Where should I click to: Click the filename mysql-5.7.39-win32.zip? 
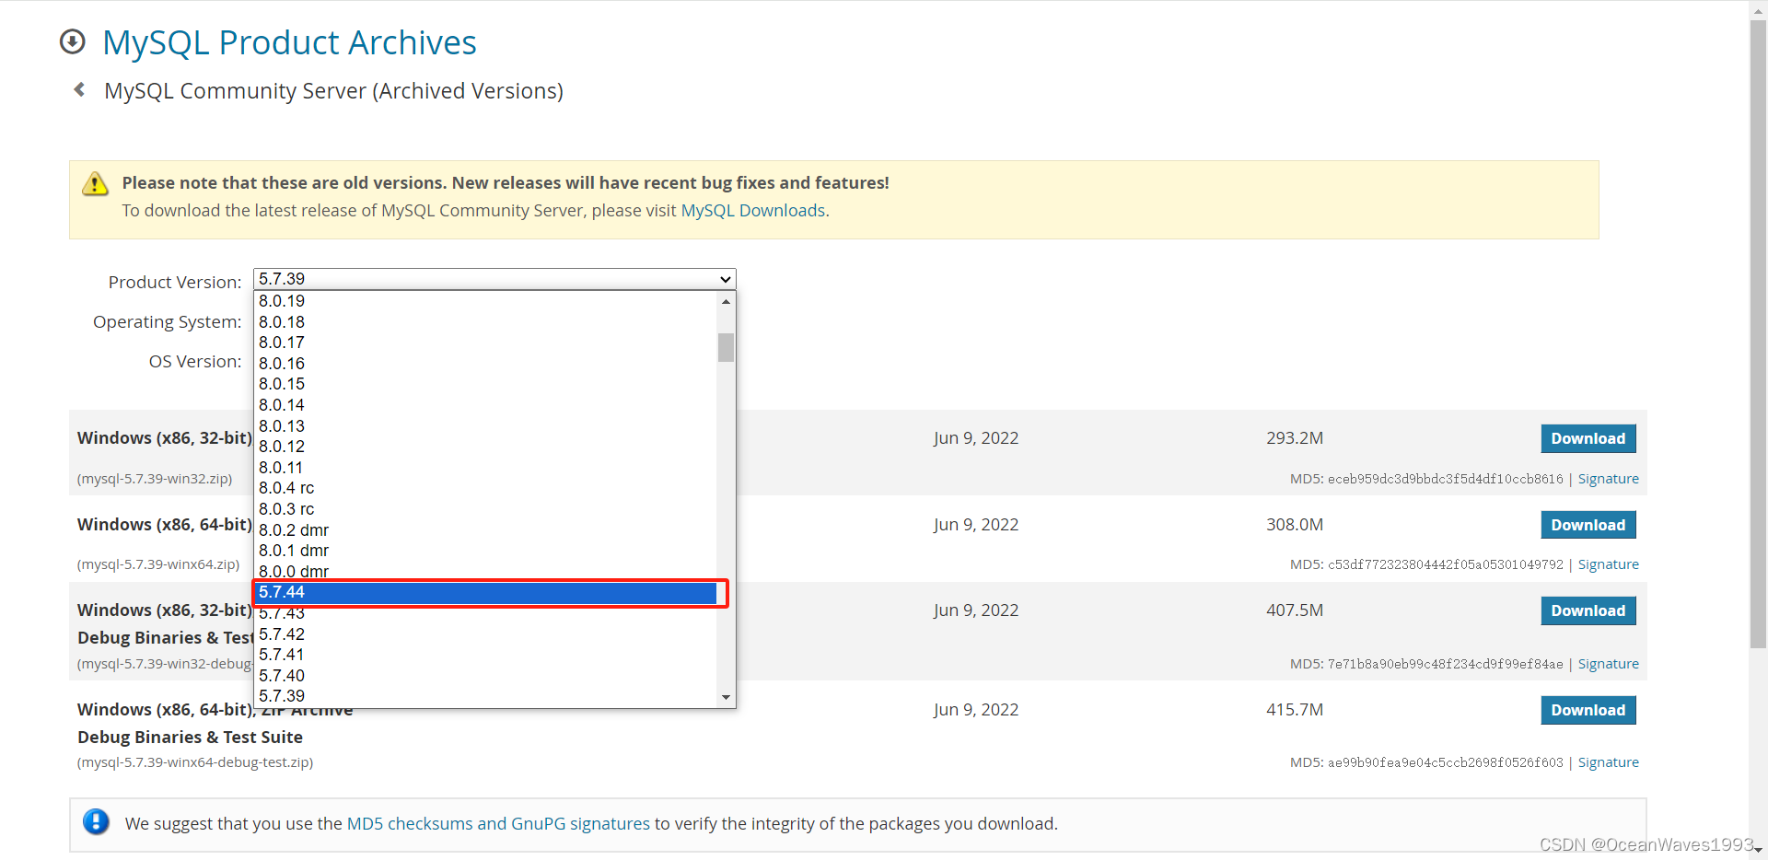click(x=155, y=479)
